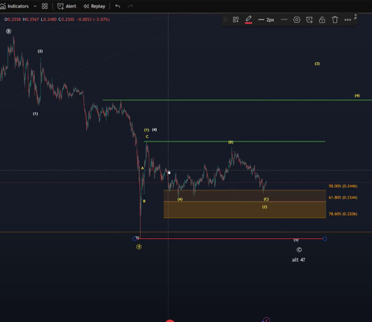Click the circled C label above alt 4?
The width and height of the screenshot is (372, 322).
pos(299,250)
